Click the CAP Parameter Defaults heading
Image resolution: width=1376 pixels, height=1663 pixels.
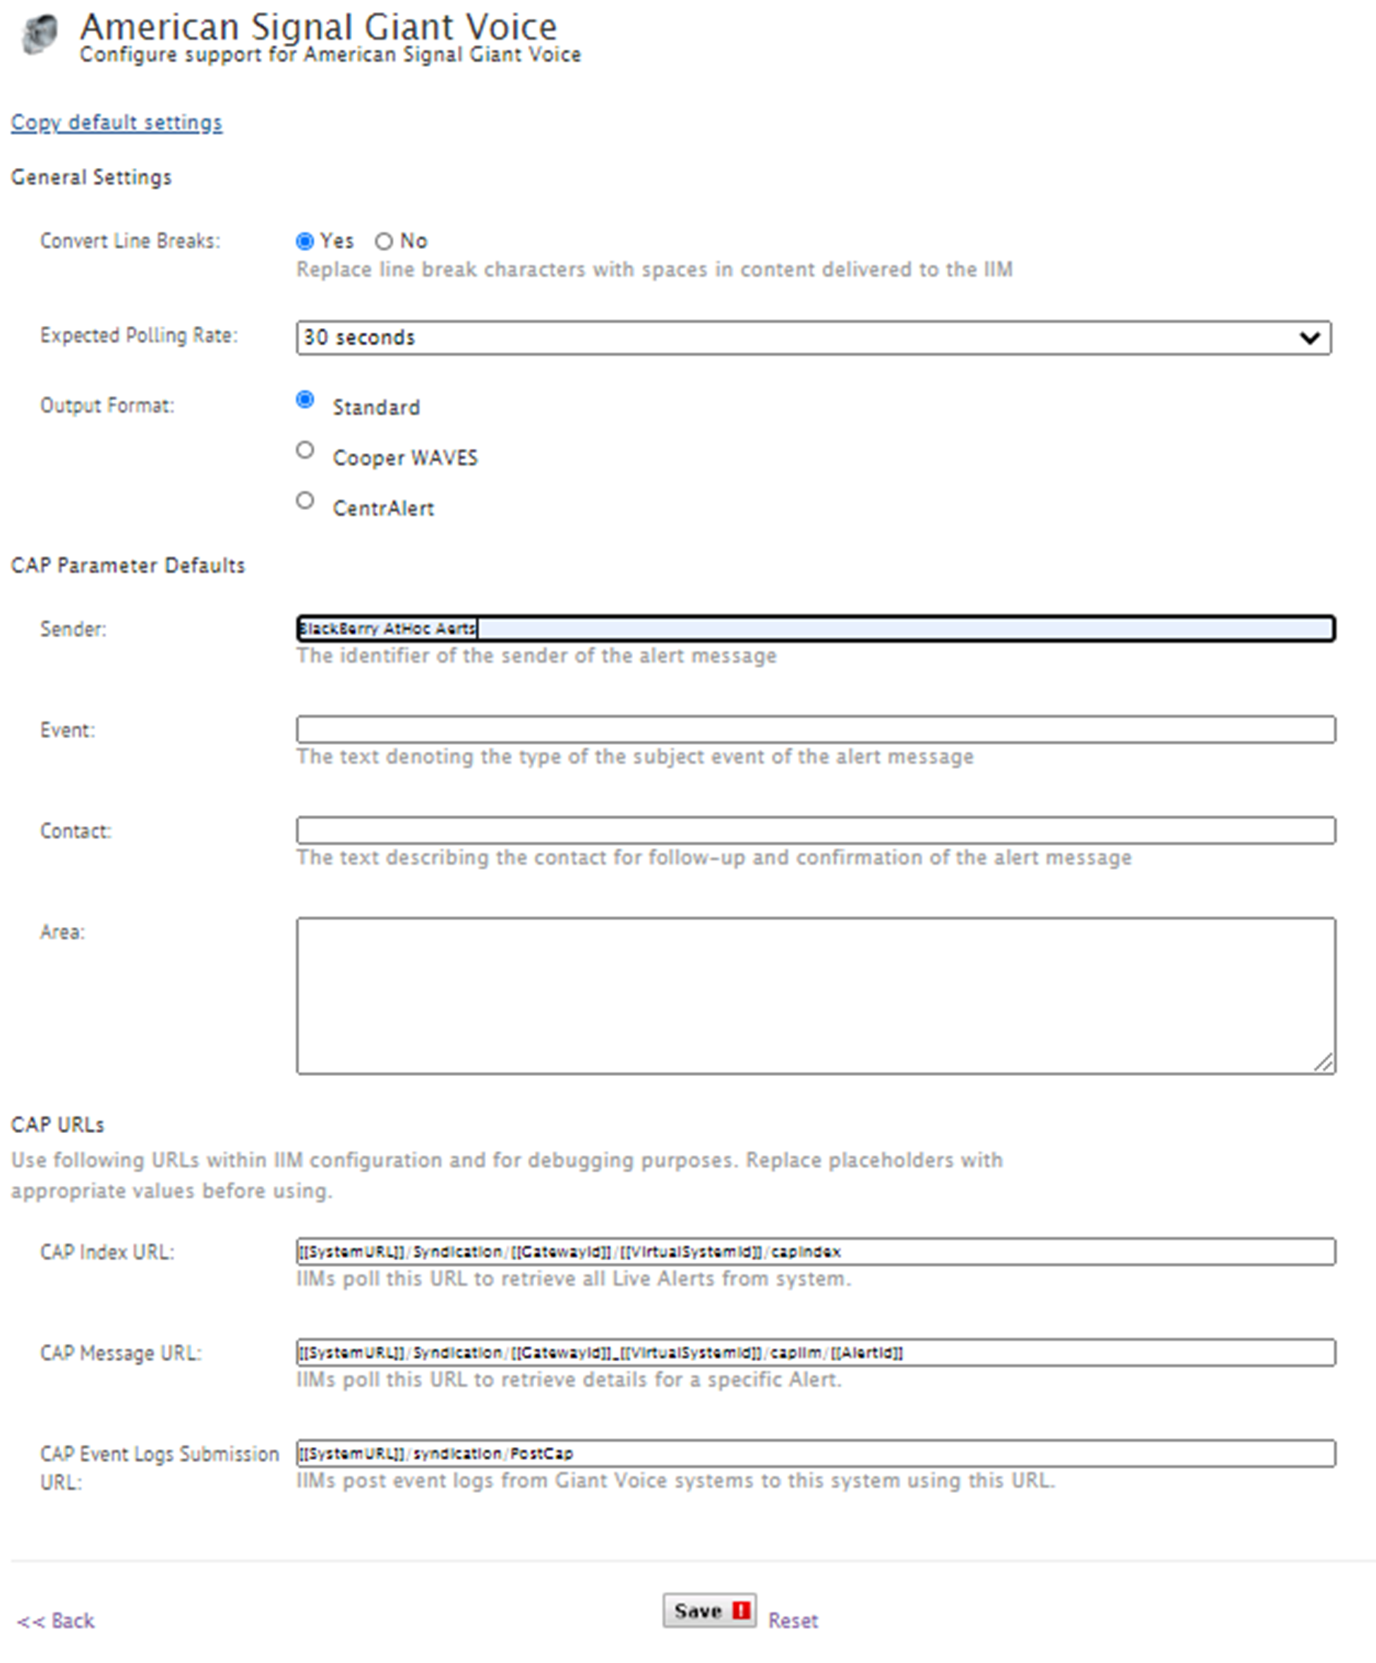128,565
